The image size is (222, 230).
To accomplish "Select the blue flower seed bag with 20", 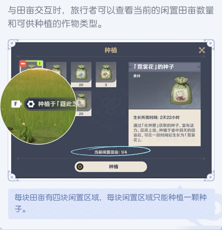I will tap(81, 74).
